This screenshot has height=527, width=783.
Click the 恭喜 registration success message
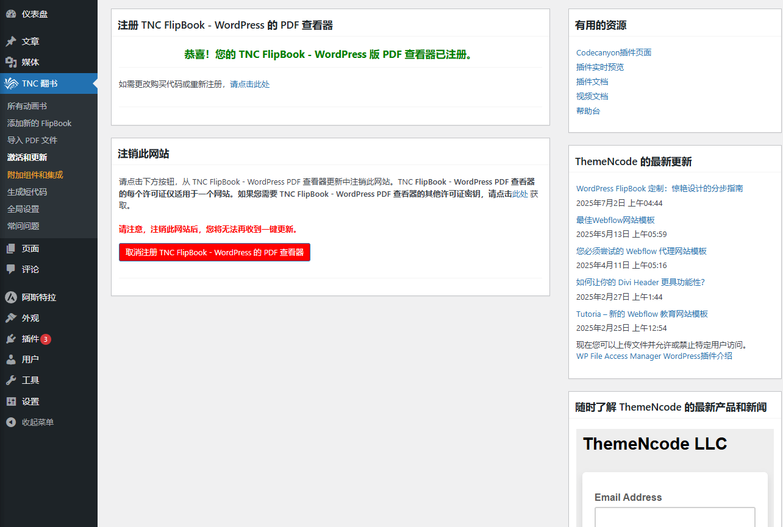[x=329, y=54]
